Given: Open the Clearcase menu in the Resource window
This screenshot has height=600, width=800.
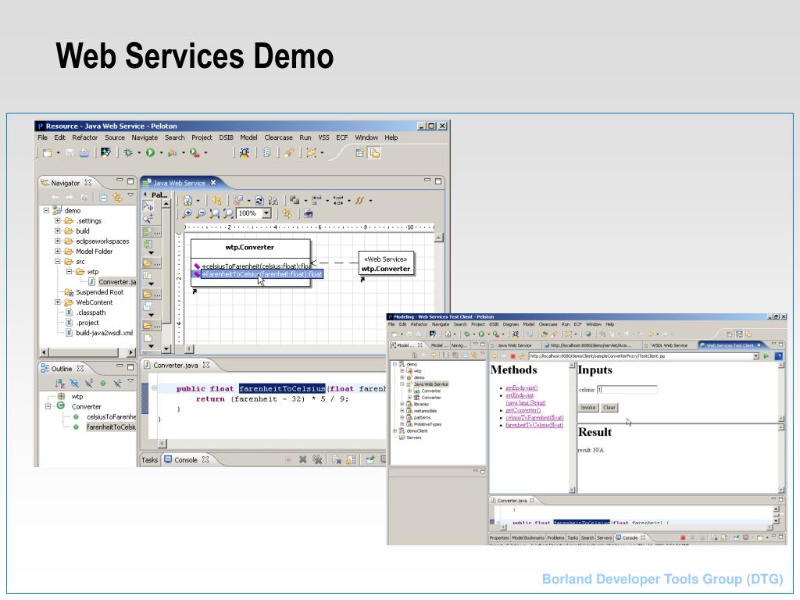Looking at the screenshot, I should 279,137.
